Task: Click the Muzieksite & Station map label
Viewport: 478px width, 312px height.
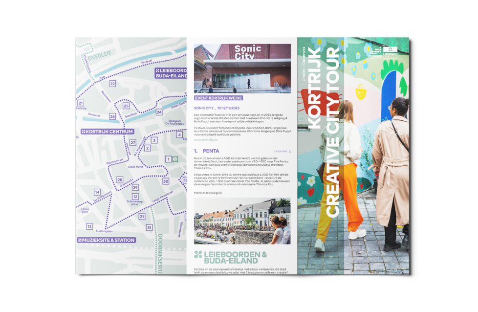Action: [107, 240]
